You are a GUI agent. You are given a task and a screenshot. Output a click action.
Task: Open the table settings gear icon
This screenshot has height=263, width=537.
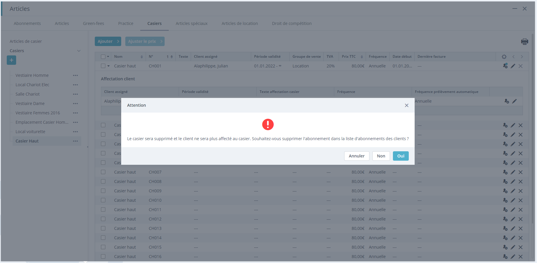[504, 57]
